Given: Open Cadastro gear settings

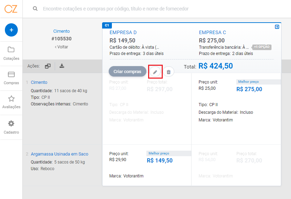Looking at the screenshot, I should click(11, 127).
